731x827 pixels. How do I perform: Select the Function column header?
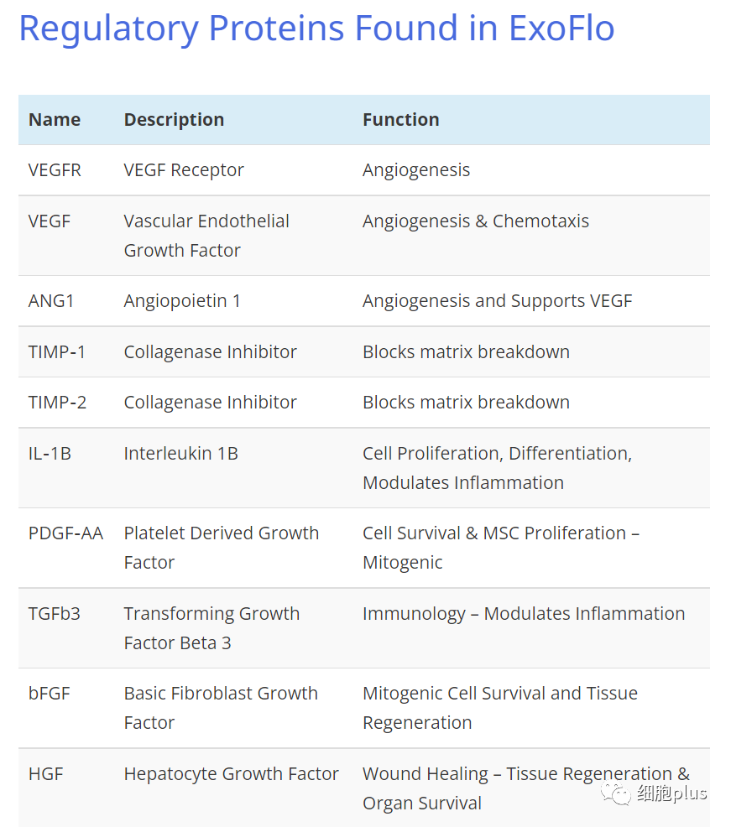[400, 120]
